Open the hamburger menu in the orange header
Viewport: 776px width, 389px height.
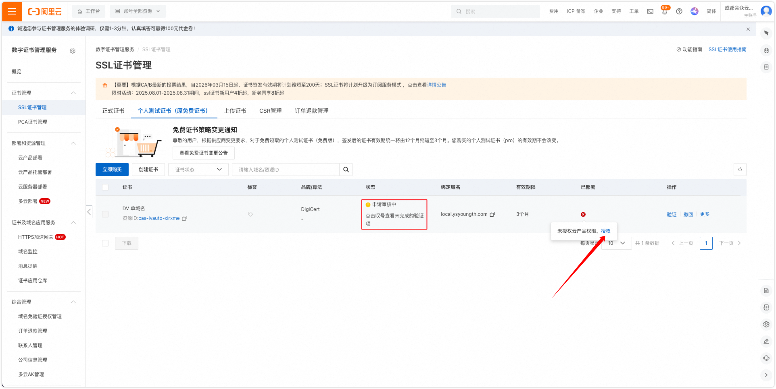click(12, 11)
